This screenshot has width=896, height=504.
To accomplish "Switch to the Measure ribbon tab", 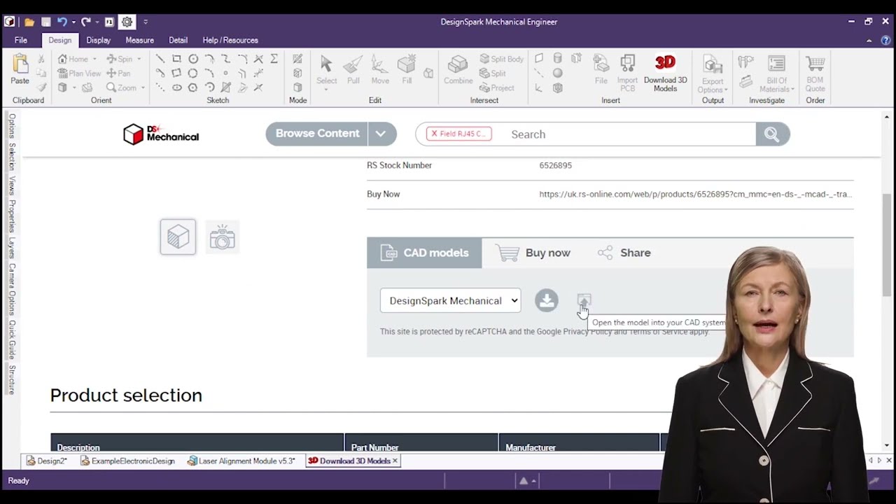I will tap(139, 40).
